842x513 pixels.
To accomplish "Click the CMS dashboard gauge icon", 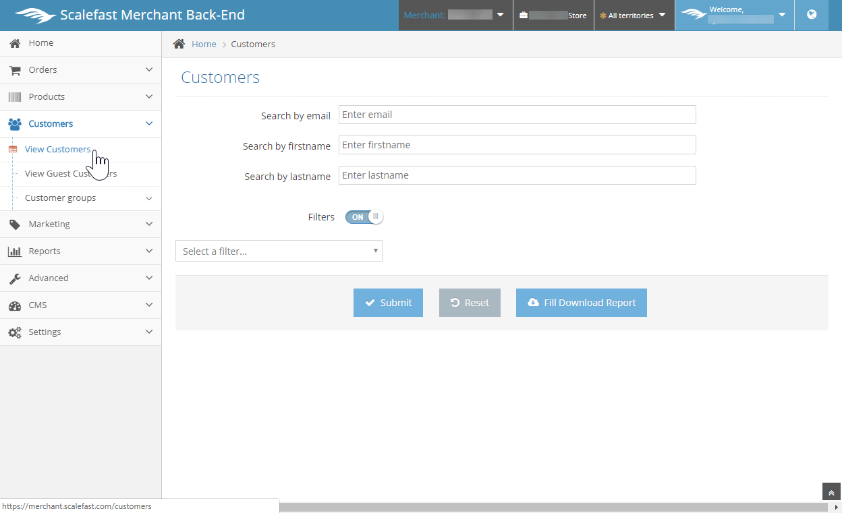I will click(15, 305).
